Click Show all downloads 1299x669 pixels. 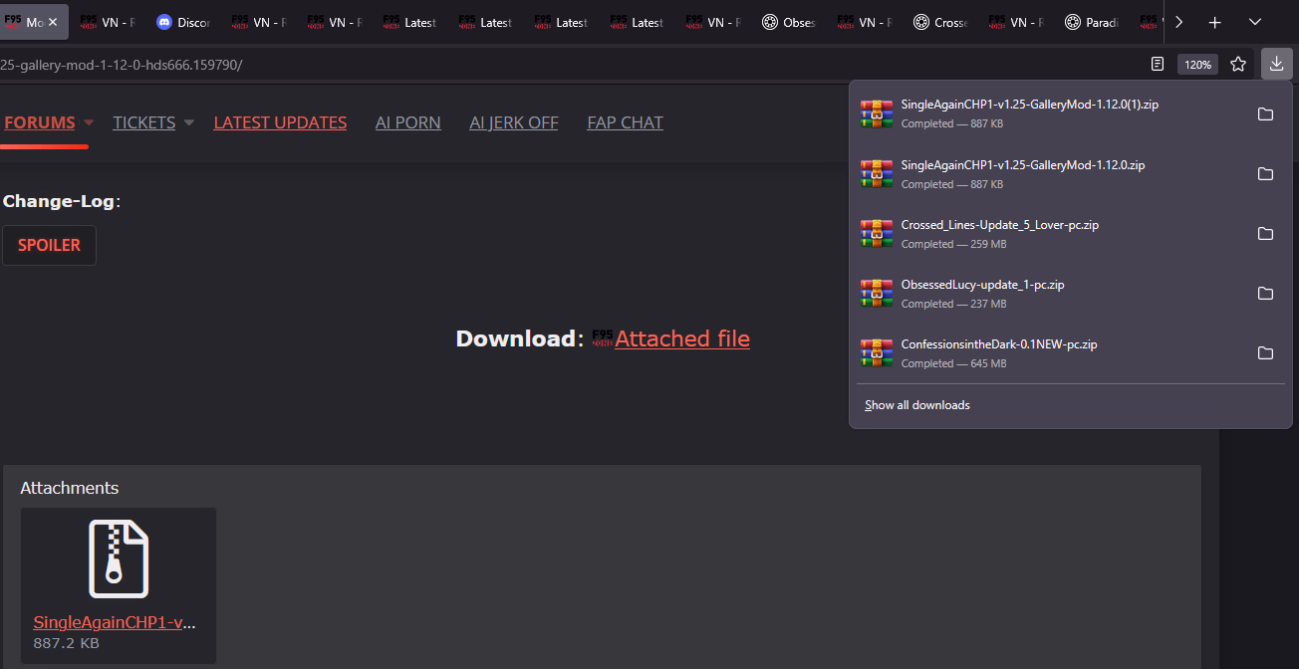pyautogui.click(x=916, y=405)
